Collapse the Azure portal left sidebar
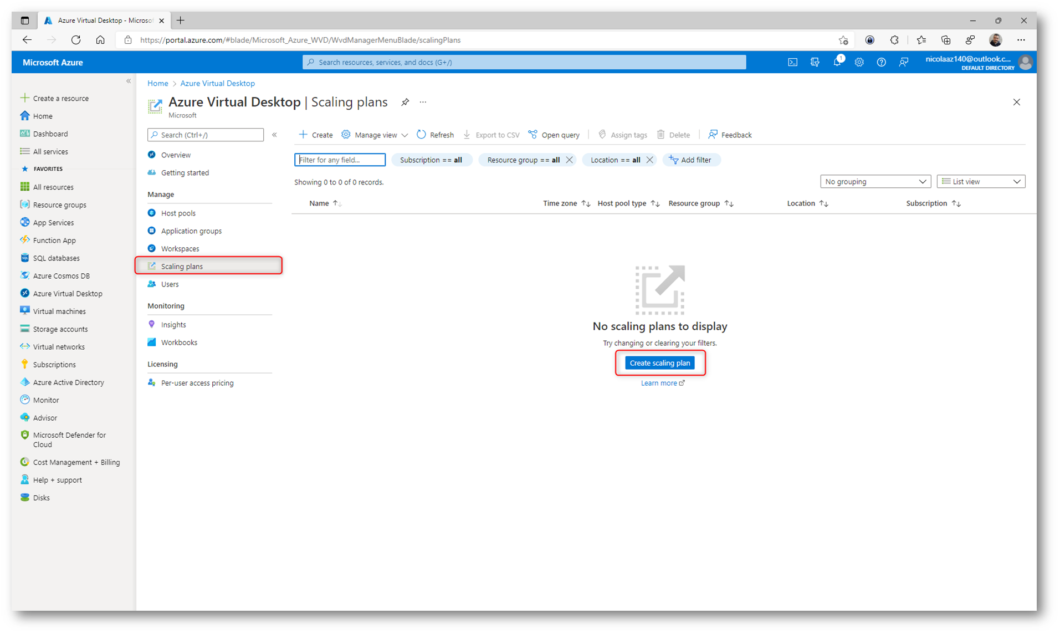Image resolution: width=1060 pixels, height=634 pixels. [129, 81]
